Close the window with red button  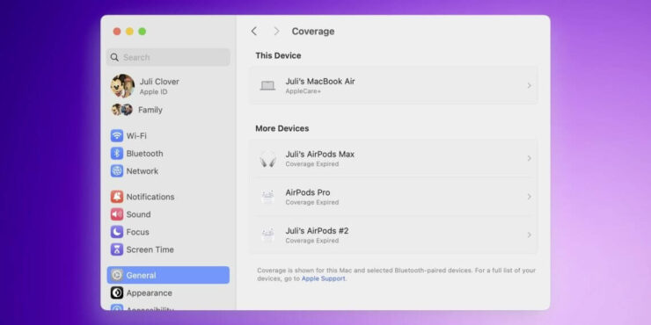pyautogui.click(x=117, y=31)
